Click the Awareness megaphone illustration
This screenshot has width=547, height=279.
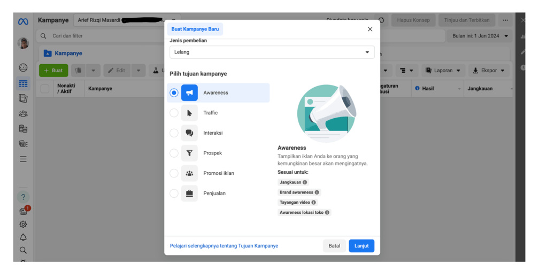click(x=327, y=113)
